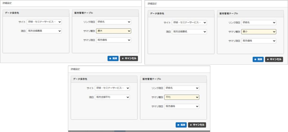
Task: Click 追加 button in 販売金額最高 dialog
Action: (x=113, y=58)
